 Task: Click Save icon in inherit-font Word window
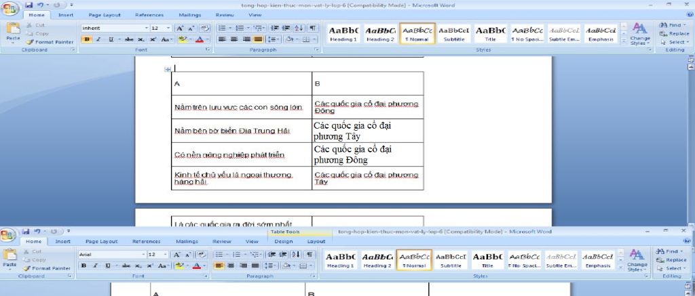[x=29, y=5]
